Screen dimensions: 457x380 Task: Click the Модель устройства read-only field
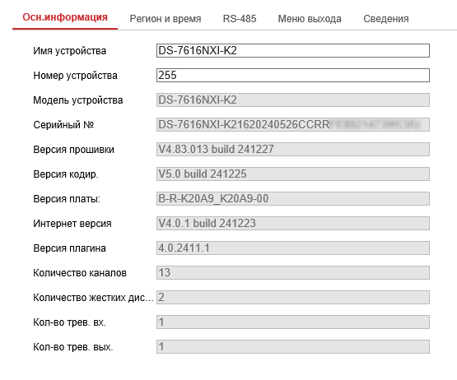point(293,100)
